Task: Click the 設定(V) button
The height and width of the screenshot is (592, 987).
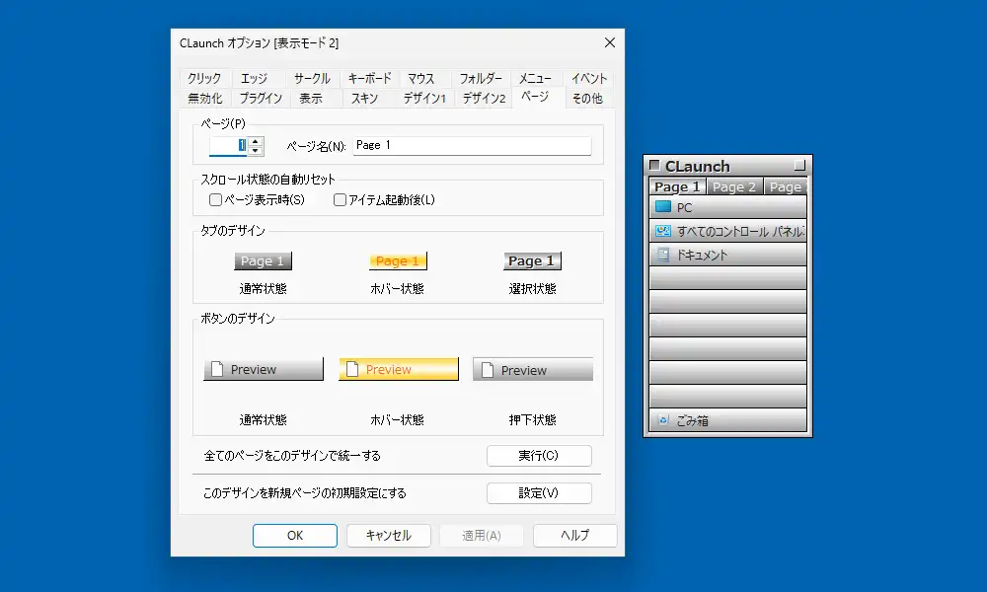Action: (539, 493)
